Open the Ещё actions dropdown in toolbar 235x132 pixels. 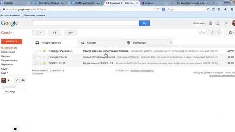[70, 33]
